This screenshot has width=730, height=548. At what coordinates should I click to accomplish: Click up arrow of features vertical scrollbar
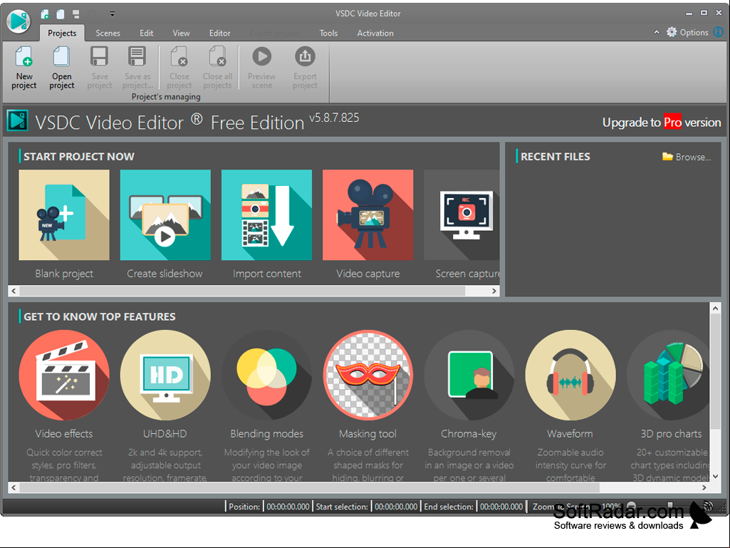coord(716,308)
